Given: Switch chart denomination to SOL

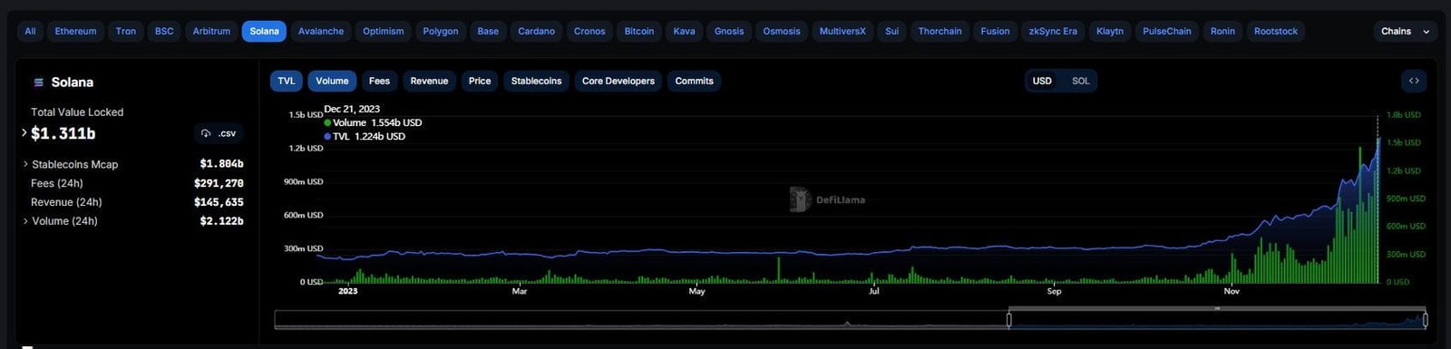Looking at the screenshot, I should 1081,81.
